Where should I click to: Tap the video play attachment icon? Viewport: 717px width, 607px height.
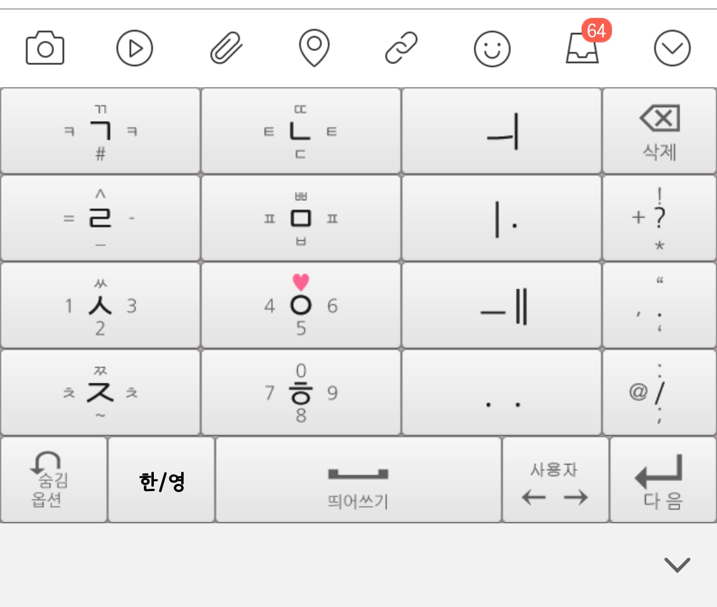tap(134, 48)
